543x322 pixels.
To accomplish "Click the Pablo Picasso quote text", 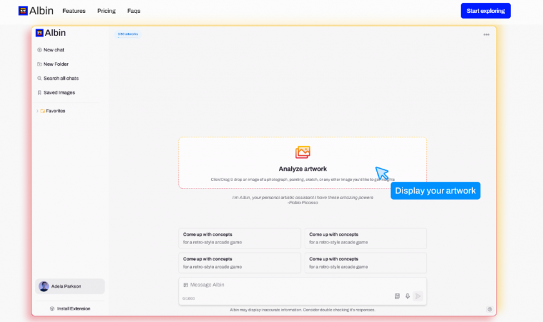I will pos(303,200).
